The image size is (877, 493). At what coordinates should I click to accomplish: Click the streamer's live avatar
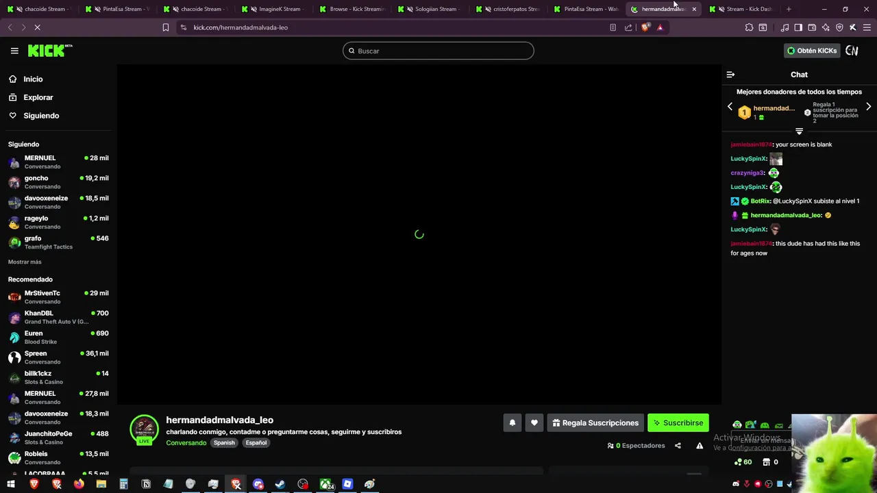144,429
